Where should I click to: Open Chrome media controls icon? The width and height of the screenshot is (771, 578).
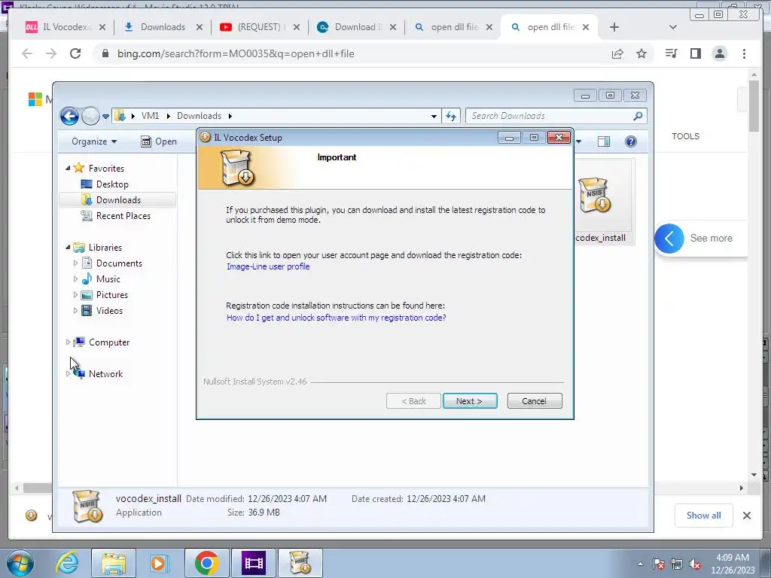point(671,53)
